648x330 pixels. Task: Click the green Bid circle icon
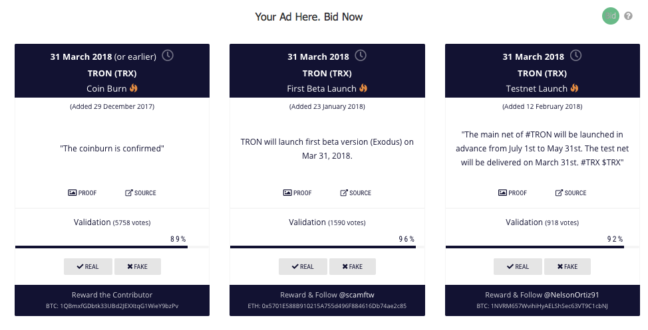(x=611, y=16)
